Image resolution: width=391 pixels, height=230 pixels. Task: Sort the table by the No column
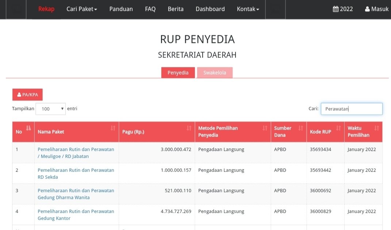(x=28, y=128)
